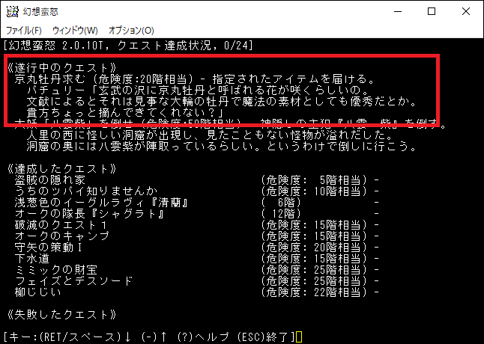Viewport: 484px width, 344px height.
Task: Open the オプション(O) menu
Action: pos(131,31)
